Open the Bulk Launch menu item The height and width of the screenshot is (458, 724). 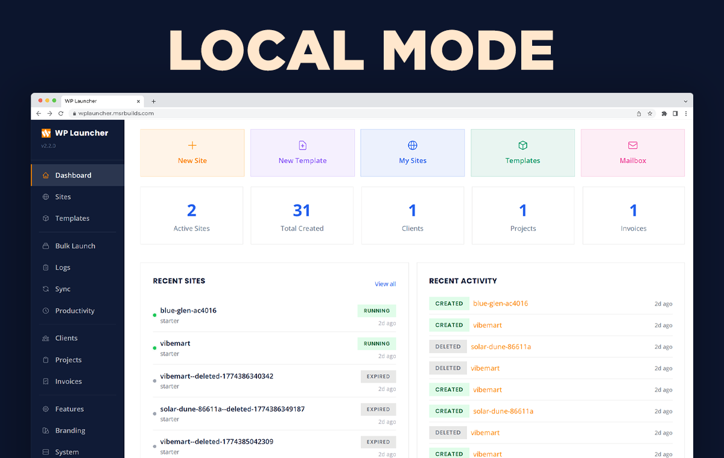click(x=77, y=246)
